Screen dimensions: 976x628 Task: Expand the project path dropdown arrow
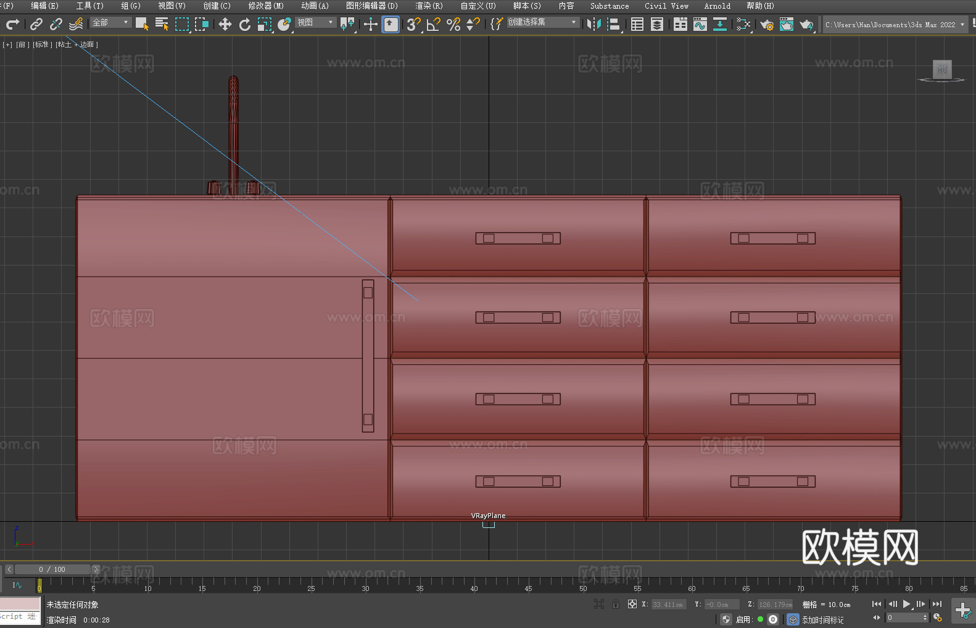pos(962,25)
